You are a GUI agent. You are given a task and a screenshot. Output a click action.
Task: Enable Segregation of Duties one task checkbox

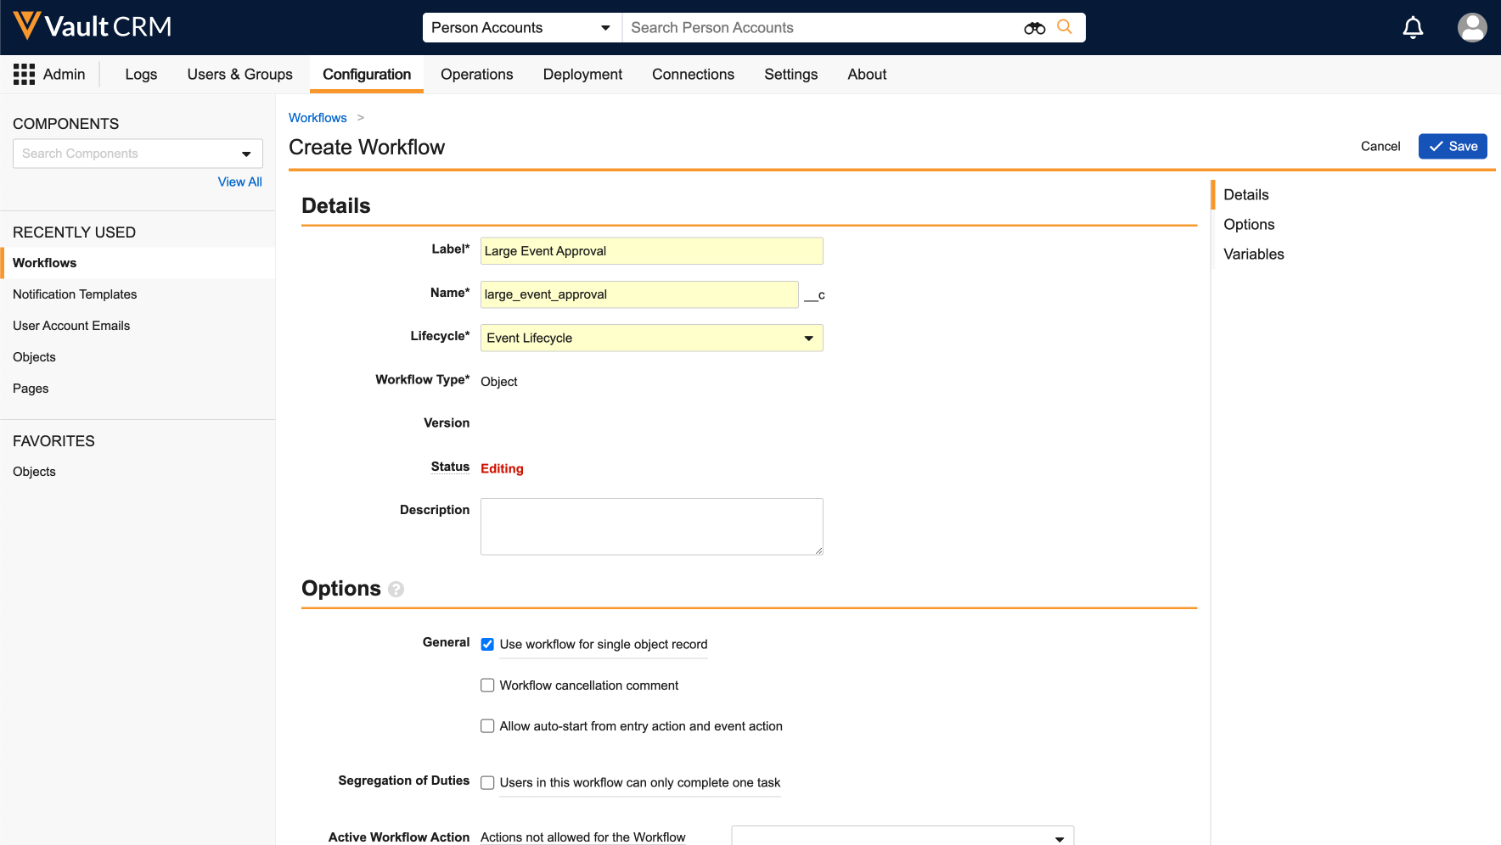[487, 783]
